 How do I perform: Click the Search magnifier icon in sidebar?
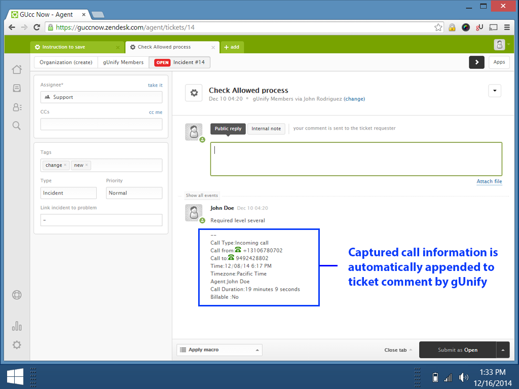pyautogui.click(x=17, y=126)
